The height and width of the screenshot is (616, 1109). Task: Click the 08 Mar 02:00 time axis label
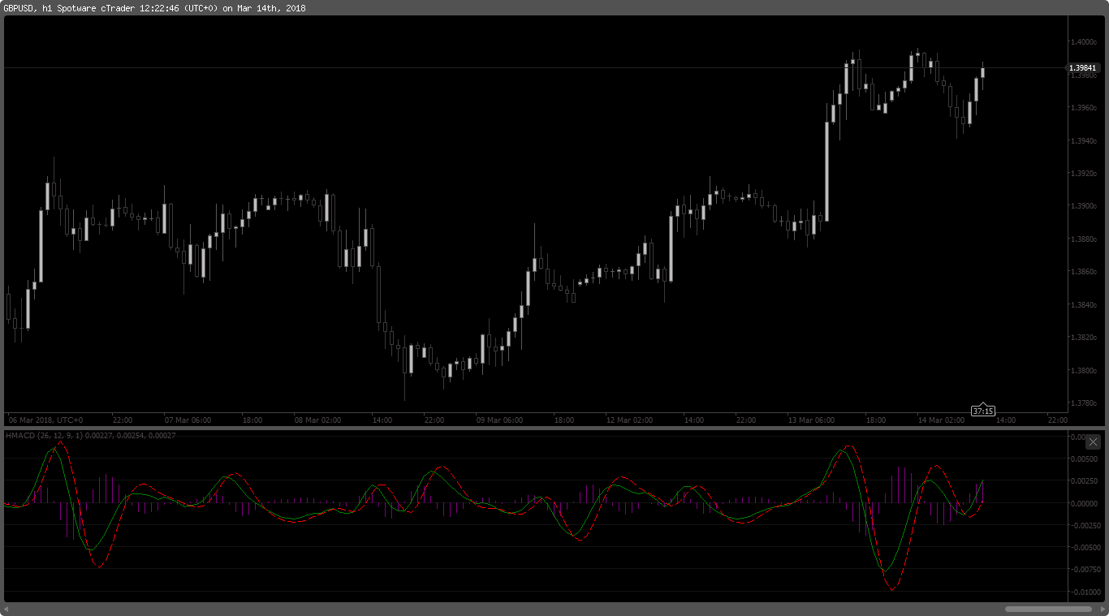[317, 420]
